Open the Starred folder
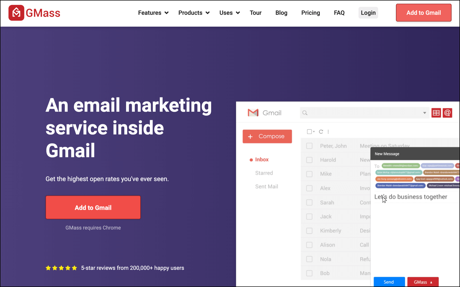The height and width of the screenshot is (287, 460). tap(264, 173)
